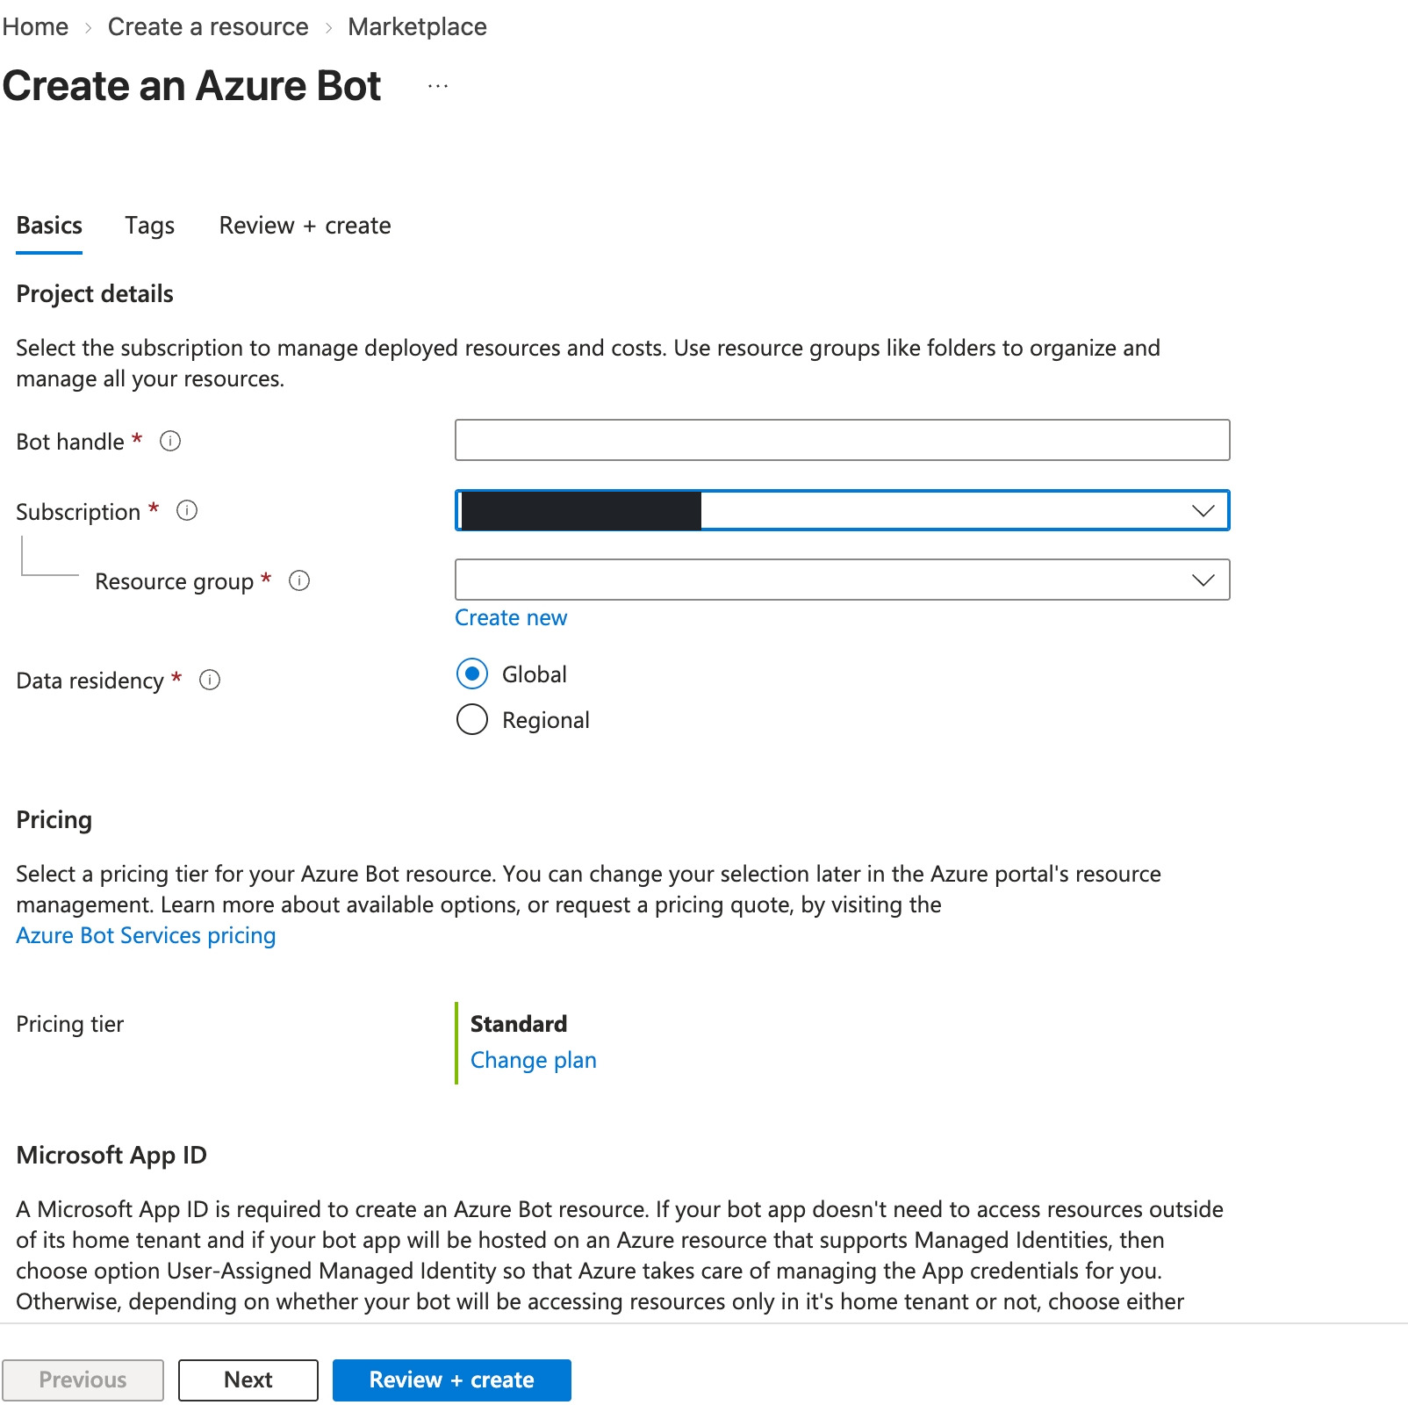Go to Home in the breadcrumb

pos(35,26)
